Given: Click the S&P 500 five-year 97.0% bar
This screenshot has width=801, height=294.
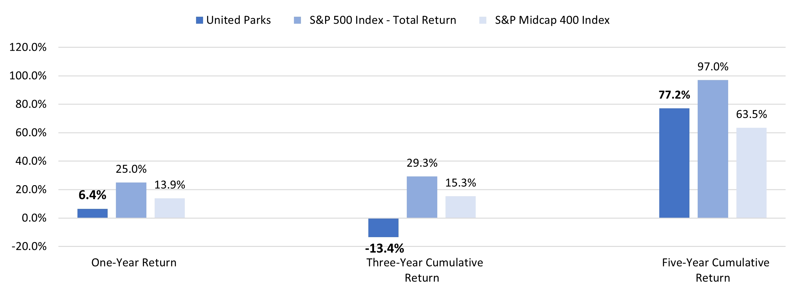Looking at the screenshot, I should click(x=713, y=149).
